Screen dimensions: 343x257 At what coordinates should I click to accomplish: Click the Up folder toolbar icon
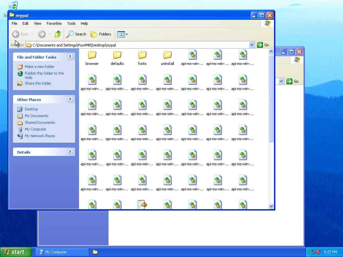[x=58, y=34]
